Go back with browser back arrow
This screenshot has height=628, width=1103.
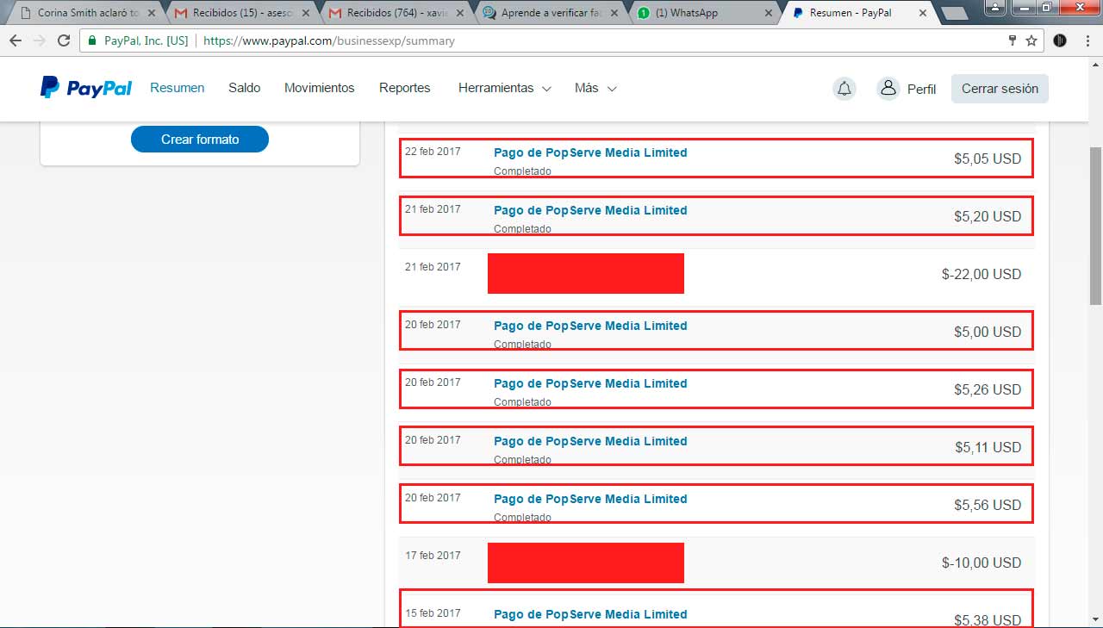pos(16,40)
